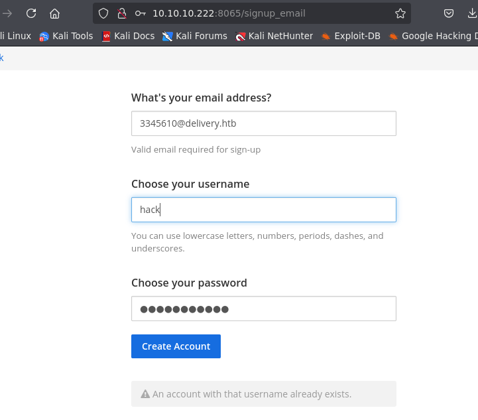View insecure connection lock icon info

pos(122,13)
